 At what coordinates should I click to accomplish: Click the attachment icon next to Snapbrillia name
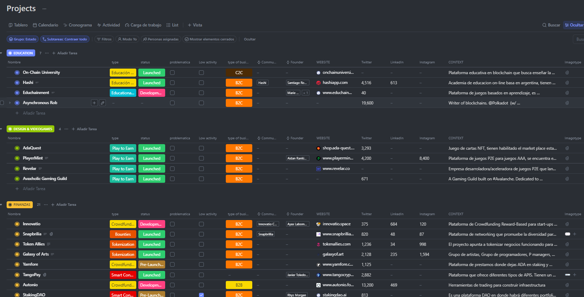51,234
